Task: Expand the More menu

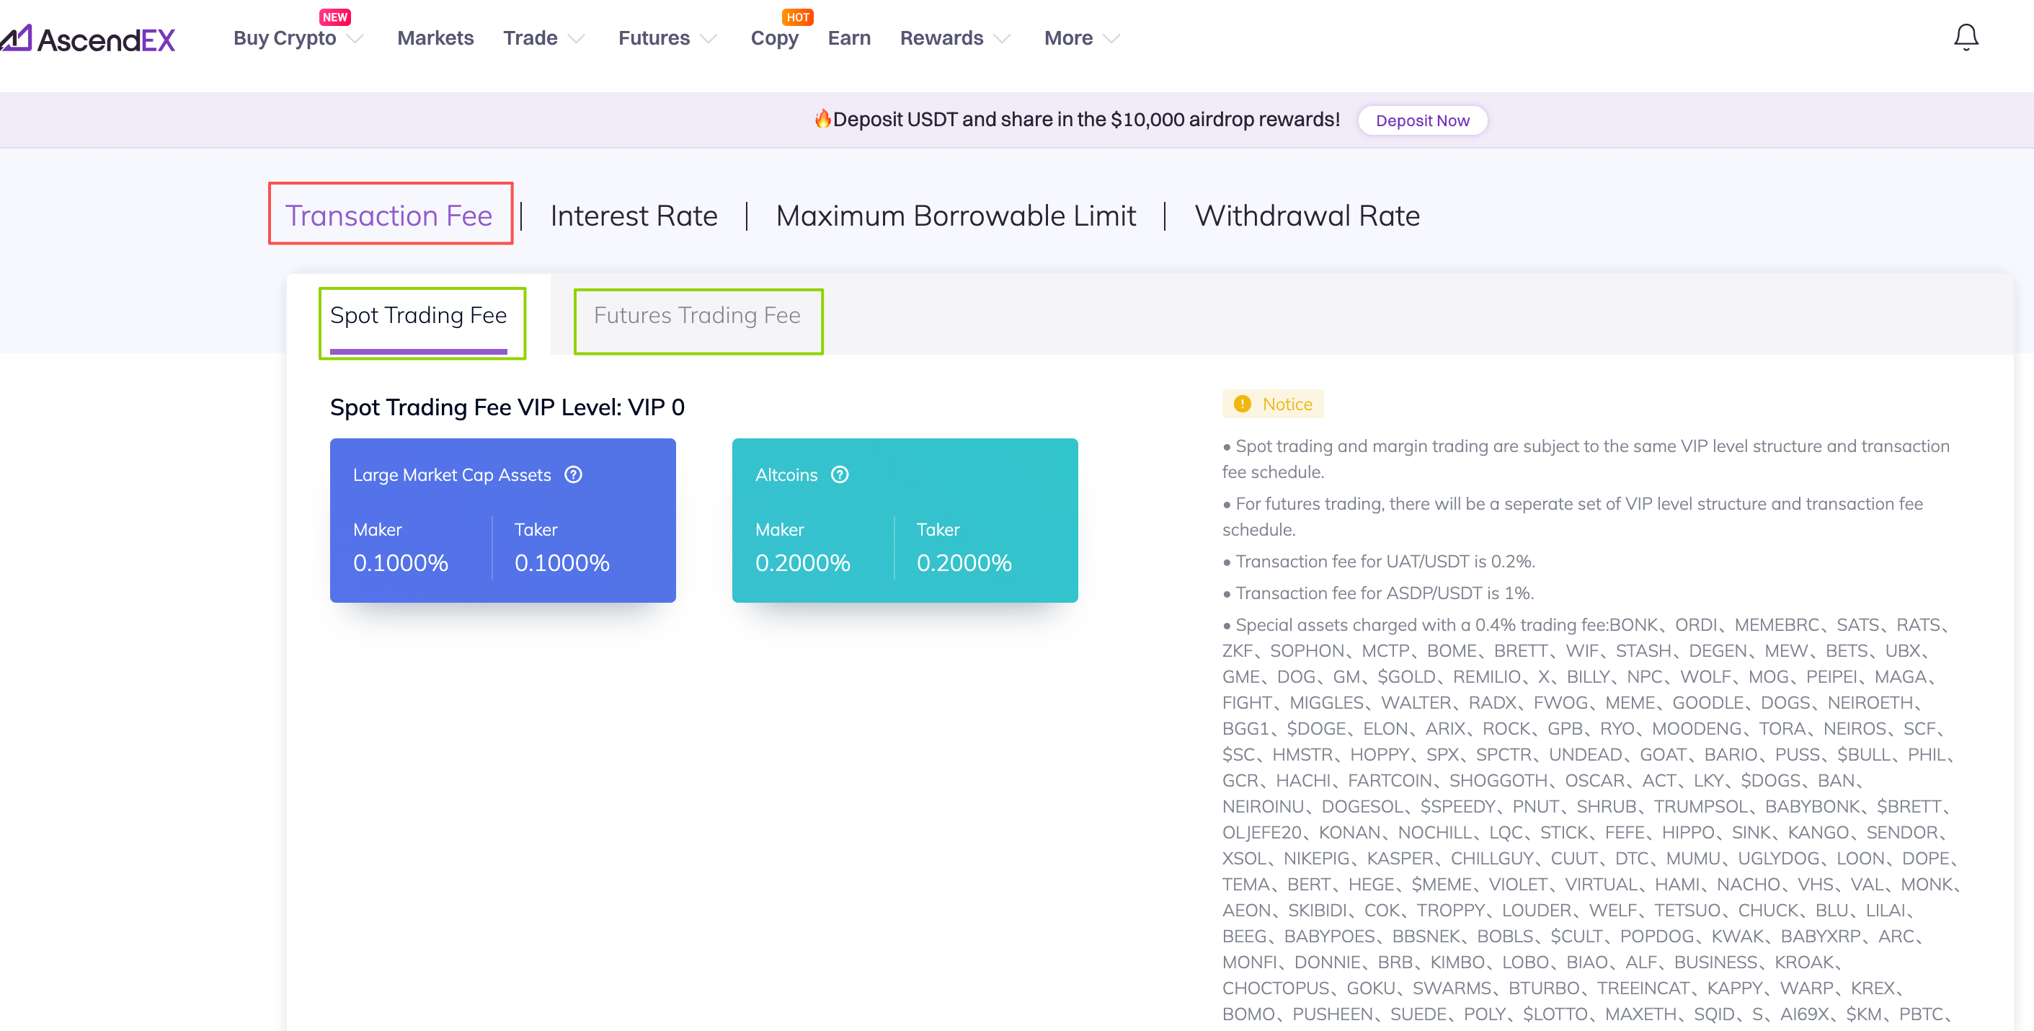Action: (x=1111, y=39)
